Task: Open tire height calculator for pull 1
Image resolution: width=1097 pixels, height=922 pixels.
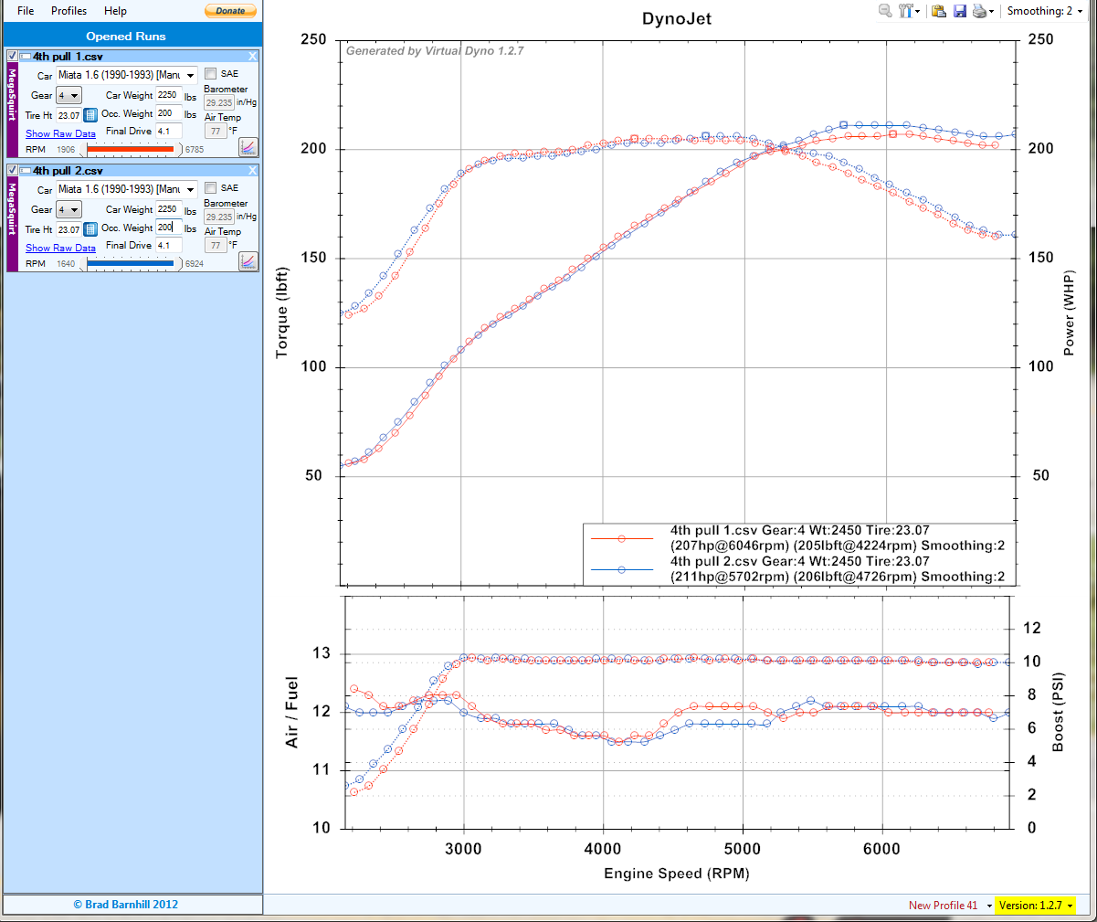Action: (90, 115)
